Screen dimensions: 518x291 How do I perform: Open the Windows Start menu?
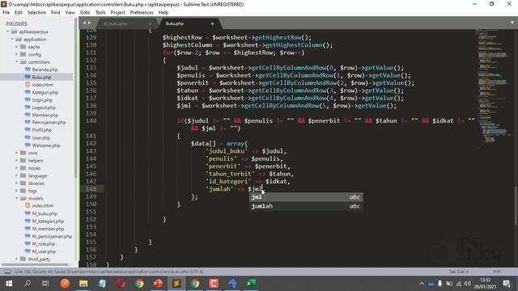(9, 284)
